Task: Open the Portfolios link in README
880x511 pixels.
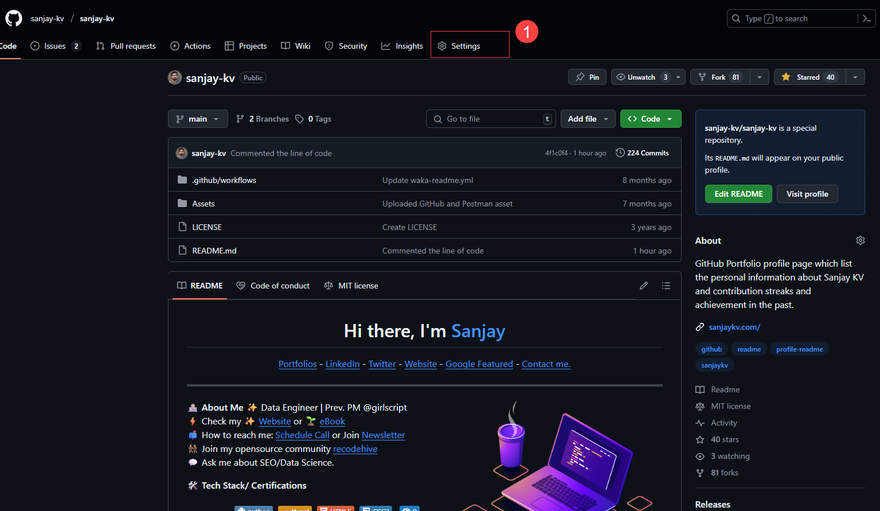Action: pyautogui.click(x=298, y=364)
